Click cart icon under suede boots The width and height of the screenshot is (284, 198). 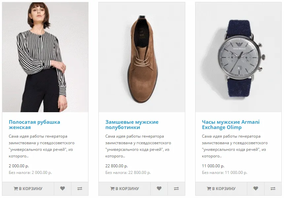tap(112, 189)
